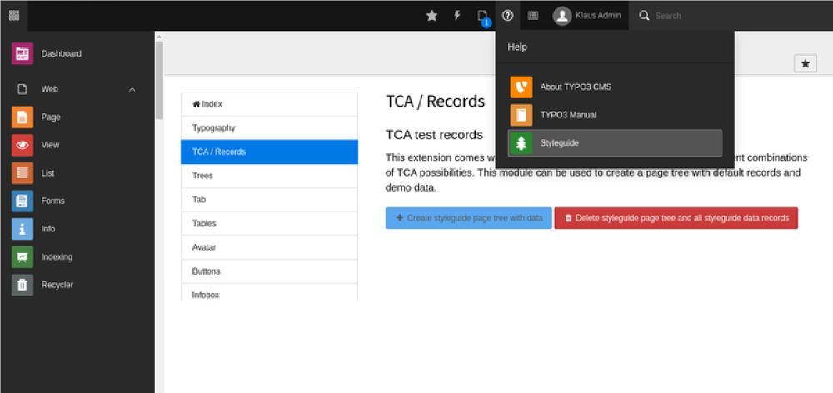
Task: Click the Dashboard module label
Action: (x=62, y=53)
